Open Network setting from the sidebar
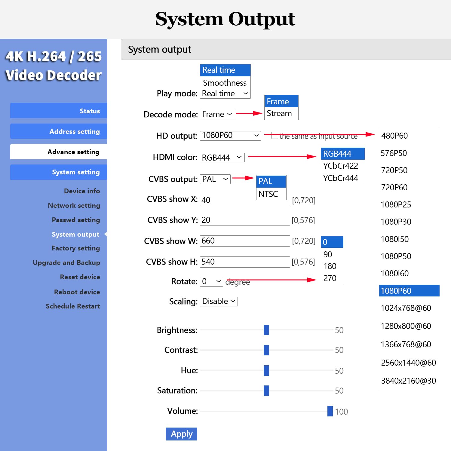 pyautogui.click(x=74, y=205)
